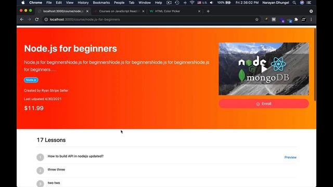This screenshot has width=333, height=187.
Task: Open the Help menu
Action: click(x=158, y=3)
